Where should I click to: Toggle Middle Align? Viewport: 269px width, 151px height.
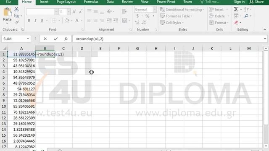pyautogui.click(x=95, y=11)
